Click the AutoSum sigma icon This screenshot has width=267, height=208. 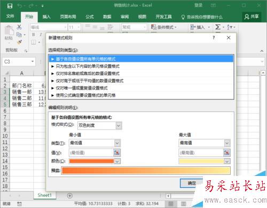click(x=218, y=27)
